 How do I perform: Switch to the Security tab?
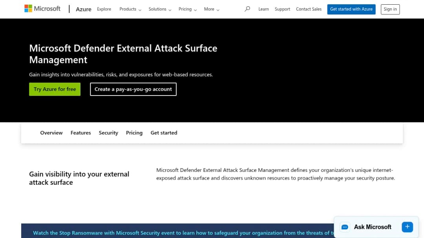coord(108,133)
